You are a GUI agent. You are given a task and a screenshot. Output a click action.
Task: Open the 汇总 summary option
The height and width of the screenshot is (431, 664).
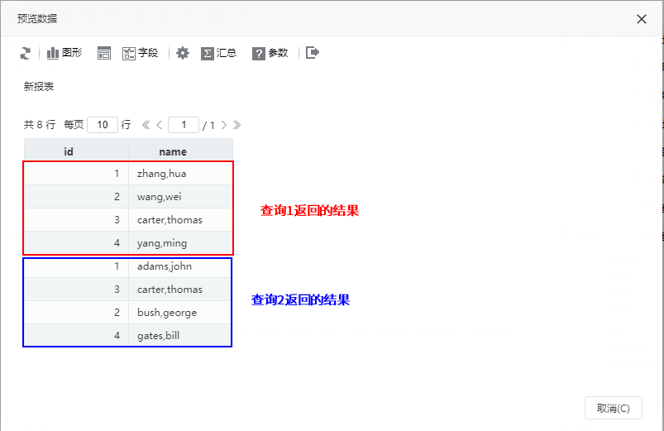point(218,53)
